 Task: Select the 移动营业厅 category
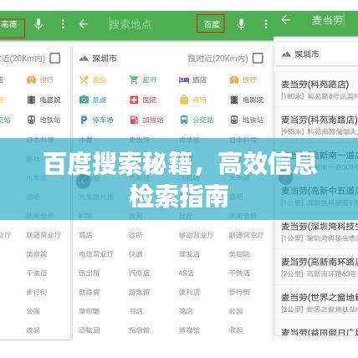197,235
